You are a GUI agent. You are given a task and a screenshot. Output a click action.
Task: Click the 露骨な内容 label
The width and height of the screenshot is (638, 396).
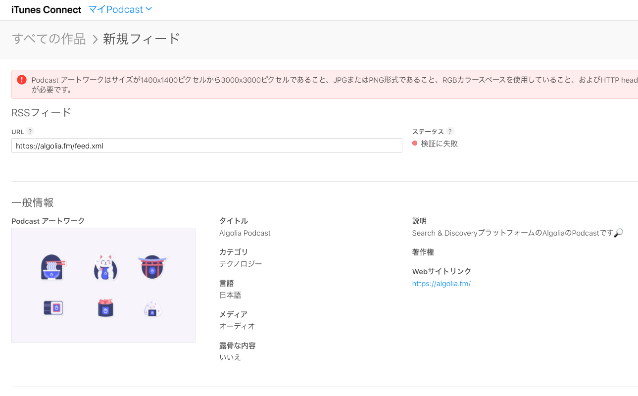(x=238, y=346)
